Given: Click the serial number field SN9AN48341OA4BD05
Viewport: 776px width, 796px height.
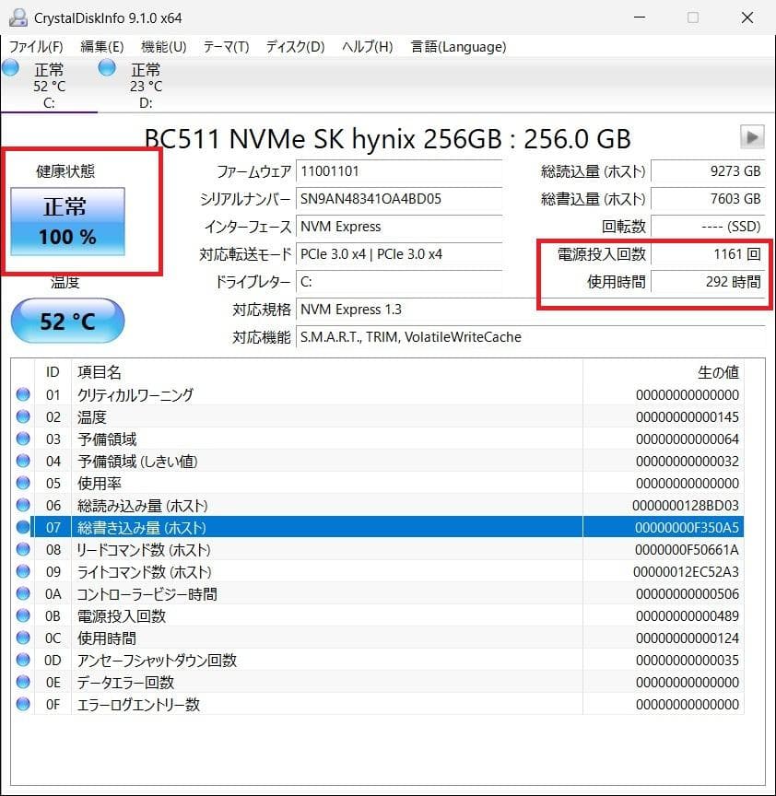Looking at the screenshot, I should click(399, 198).
